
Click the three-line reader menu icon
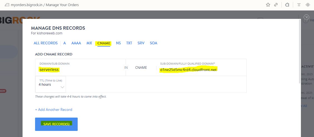click(299, 5)
